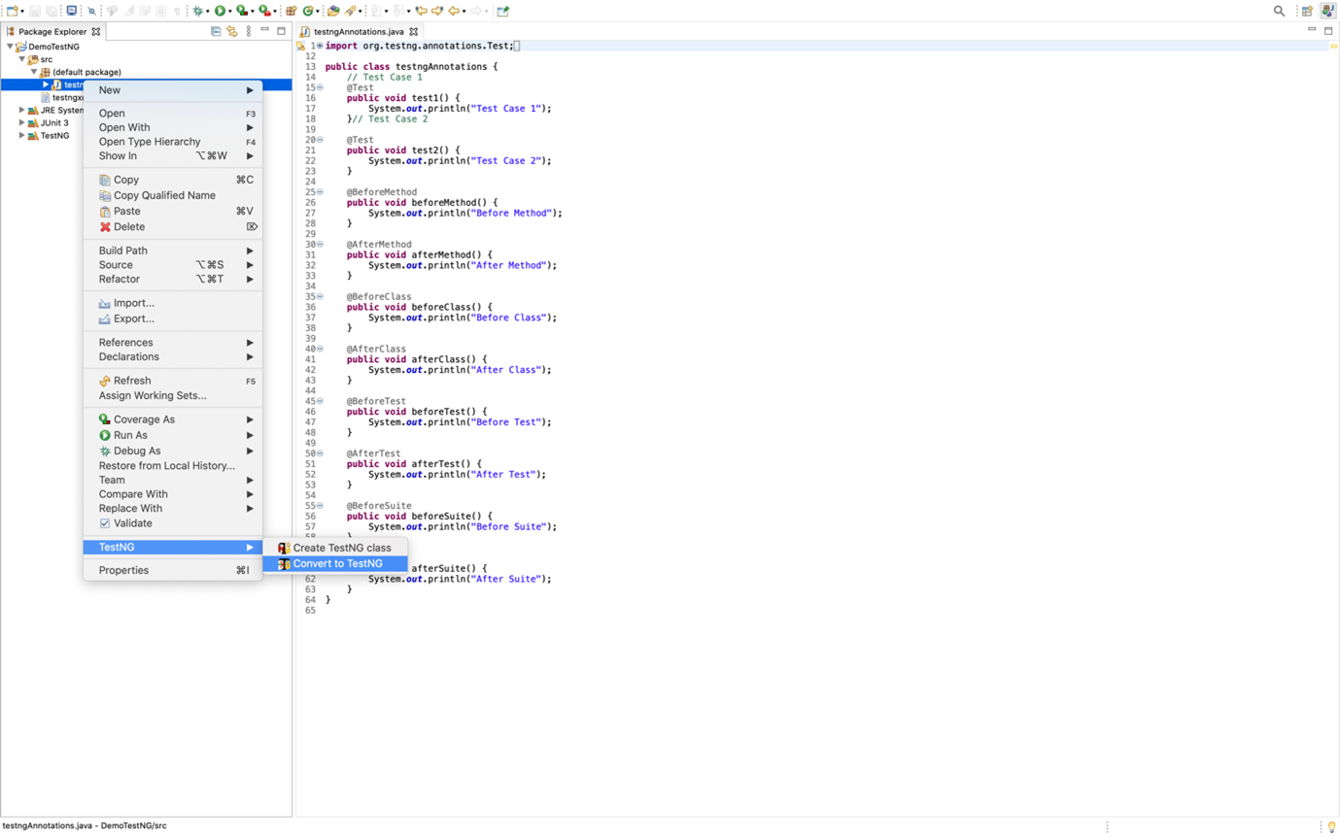
Task: Select the testngAnnotations.java editor tab
Action: click(361, 30)
